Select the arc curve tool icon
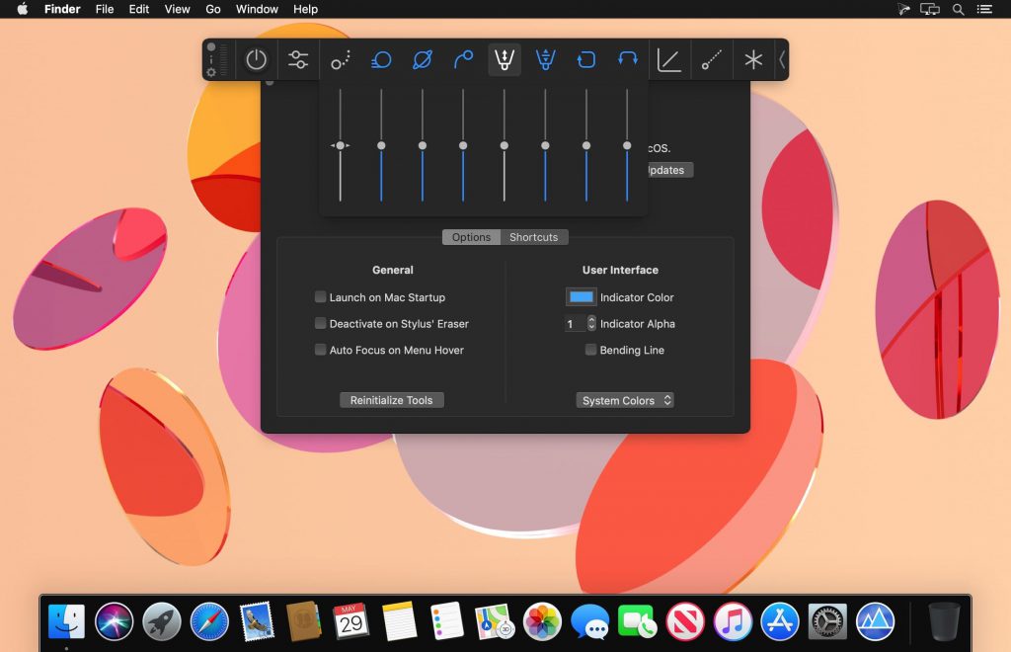The height and width of the screenshot is (652, 1011). [463, 60]
